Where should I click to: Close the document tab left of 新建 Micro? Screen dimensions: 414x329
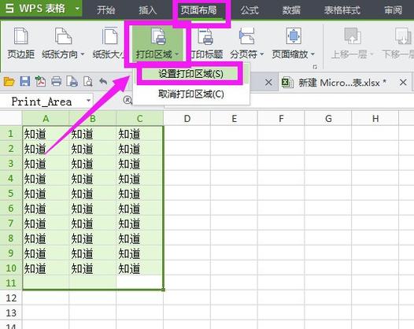pyautogui.click(x=268, y=83)
